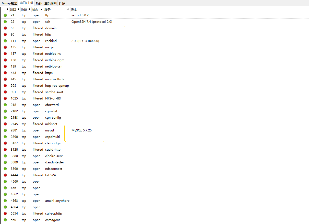Viewport: 309px width, 224px height.
Task: Sort by the 端口 column header
Action: click(13, 9)
